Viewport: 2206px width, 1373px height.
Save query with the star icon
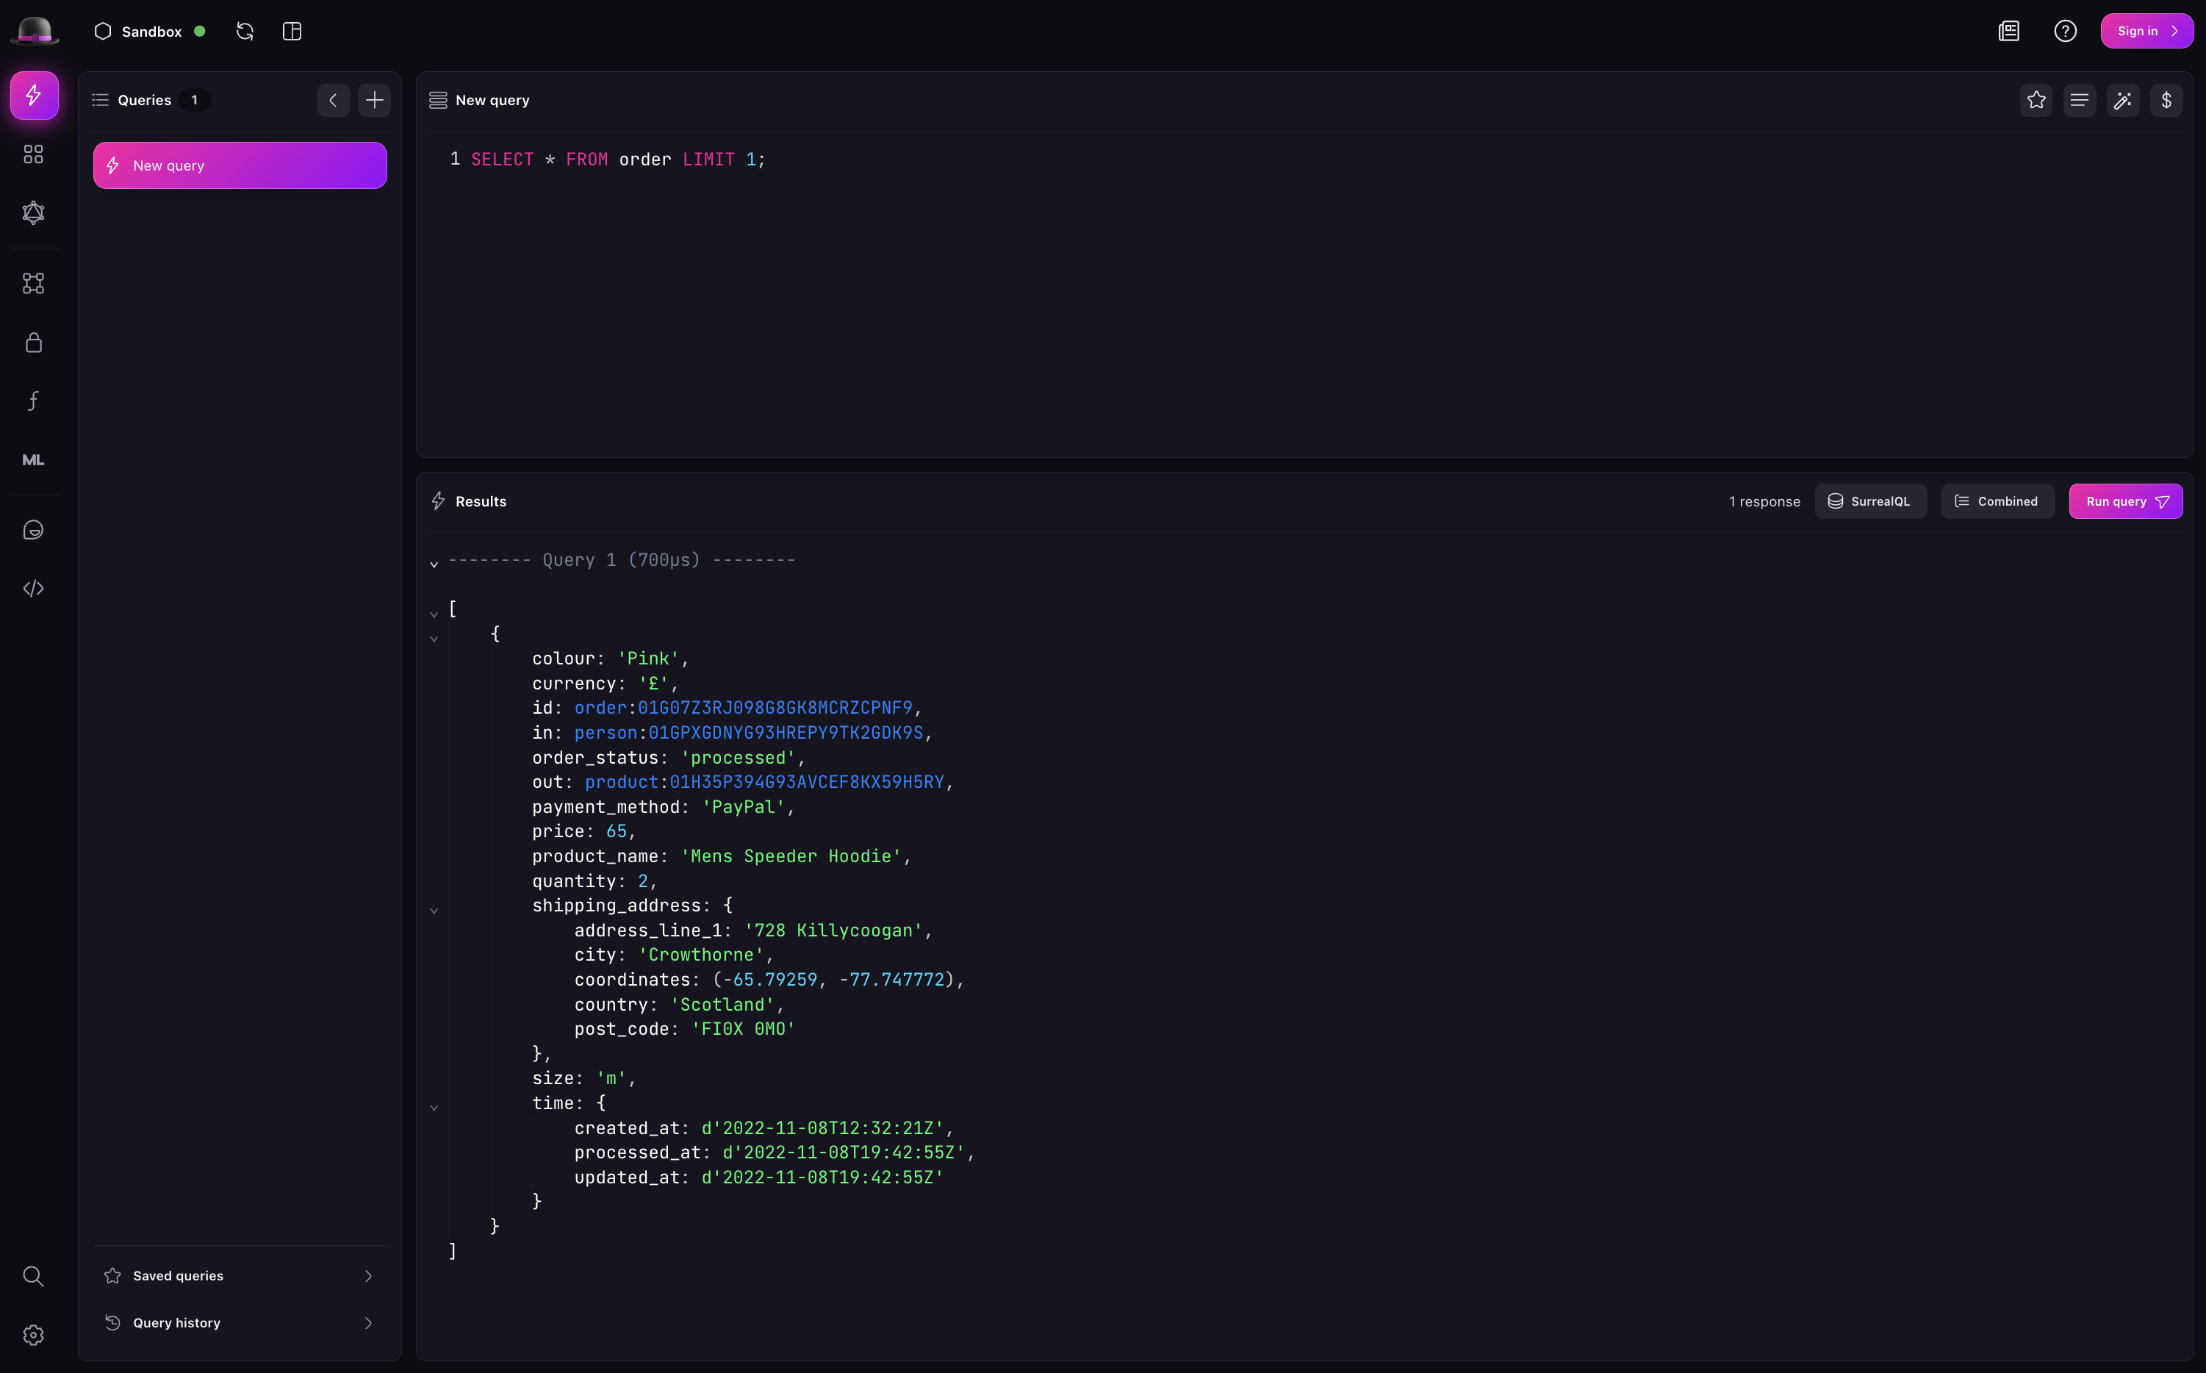point(2036,100)
